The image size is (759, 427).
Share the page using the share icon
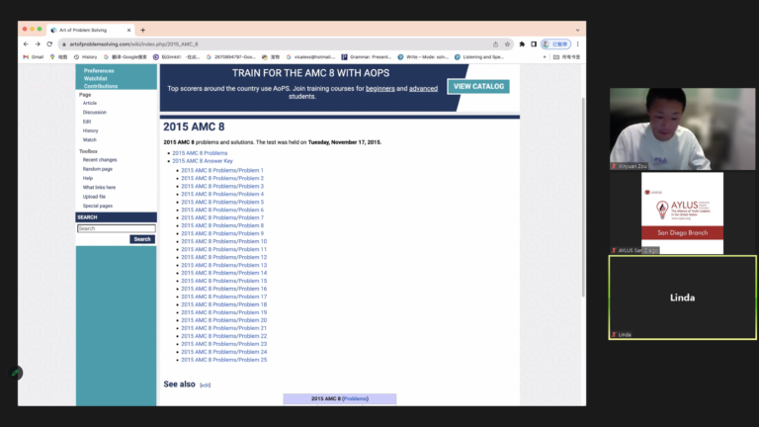tap(495, 44)
